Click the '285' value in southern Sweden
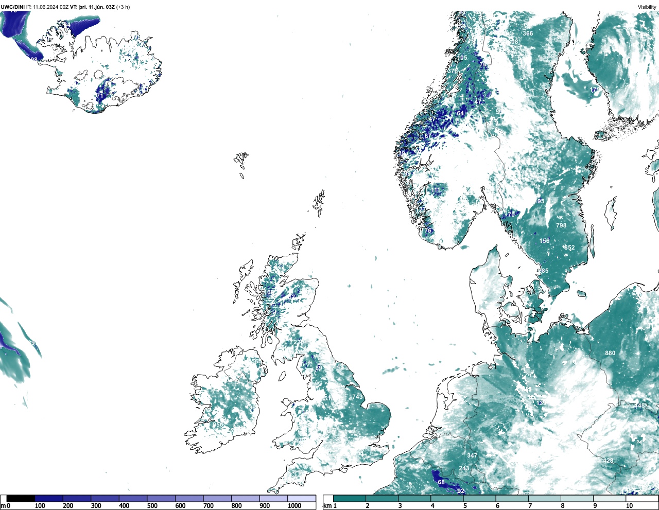 point(544,271)
